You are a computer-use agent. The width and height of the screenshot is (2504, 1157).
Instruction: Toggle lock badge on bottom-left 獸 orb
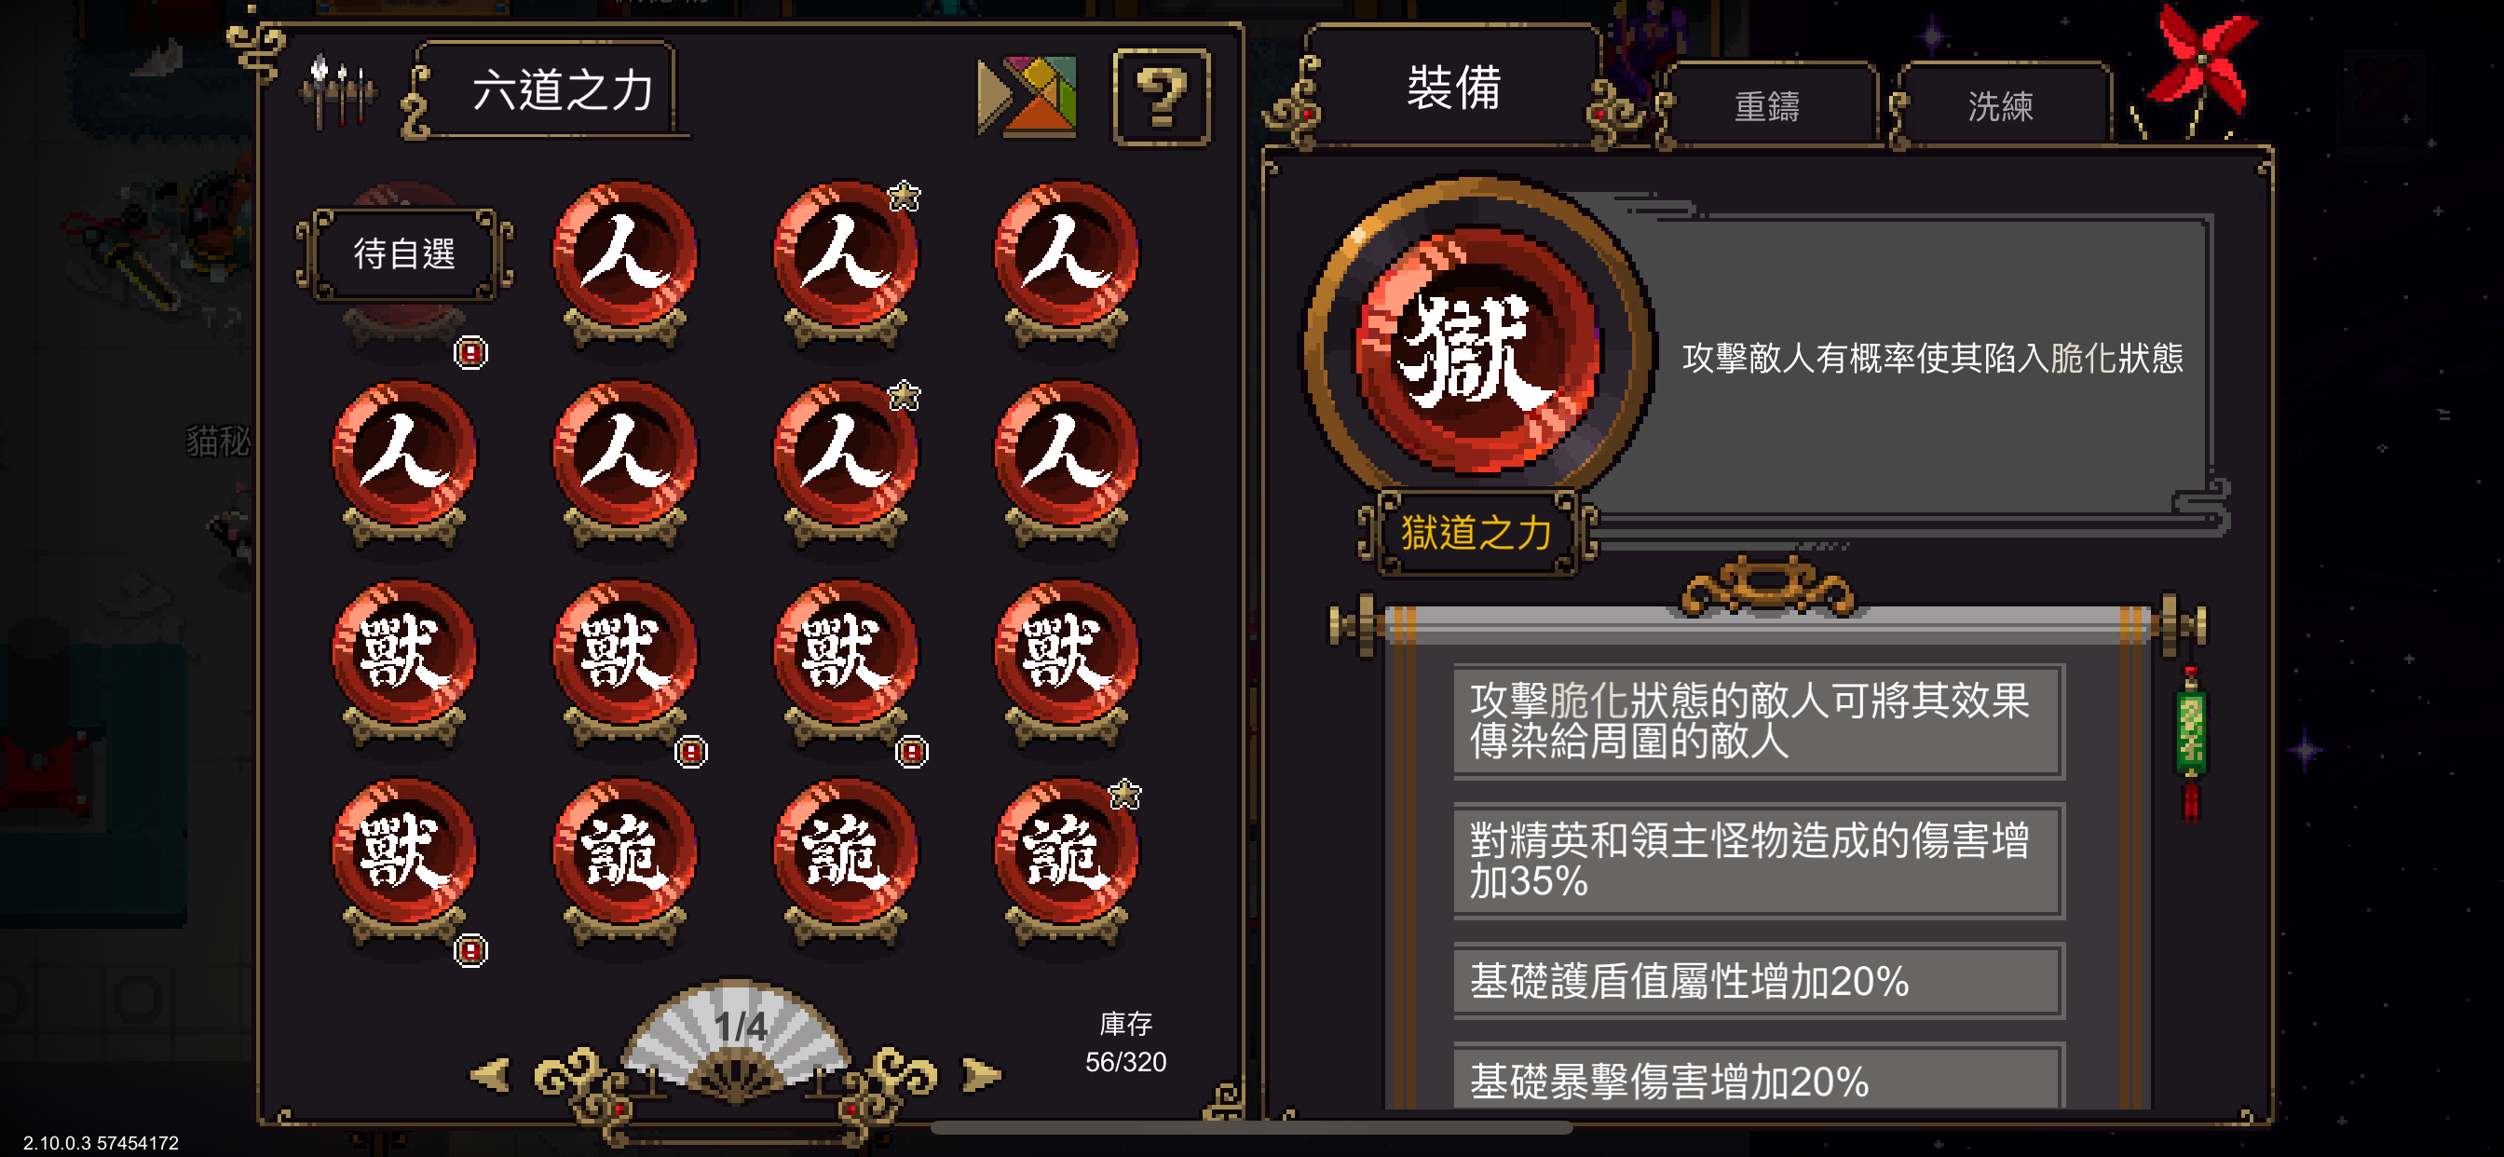click(470, 950)
